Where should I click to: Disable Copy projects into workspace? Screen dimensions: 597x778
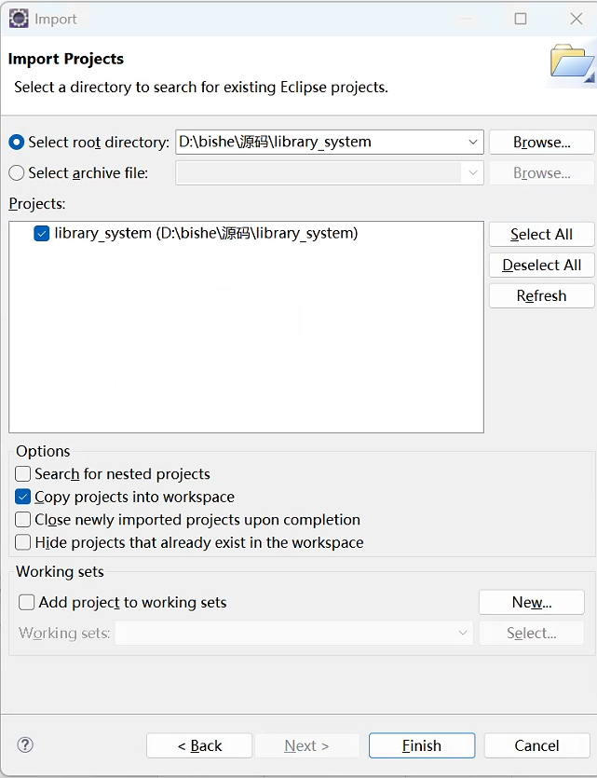(22, 497)
